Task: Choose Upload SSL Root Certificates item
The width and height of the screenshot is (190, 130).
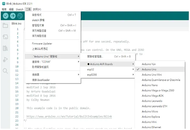Action: coord(53,49)
